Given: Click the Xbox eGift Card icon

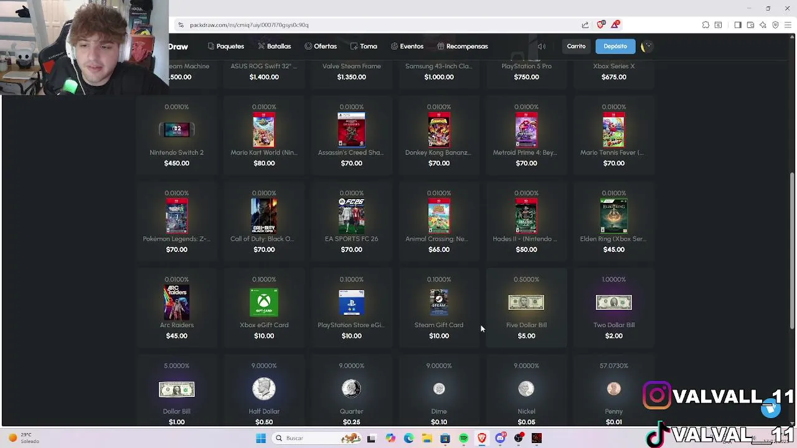Looking at the screenshot, I should [x=264, y=302].
